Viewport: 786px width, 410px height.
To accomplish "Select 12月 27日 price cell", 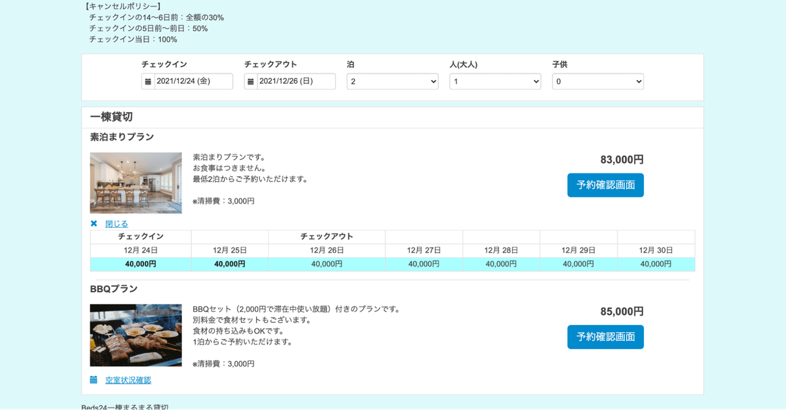I will (424, 264).
